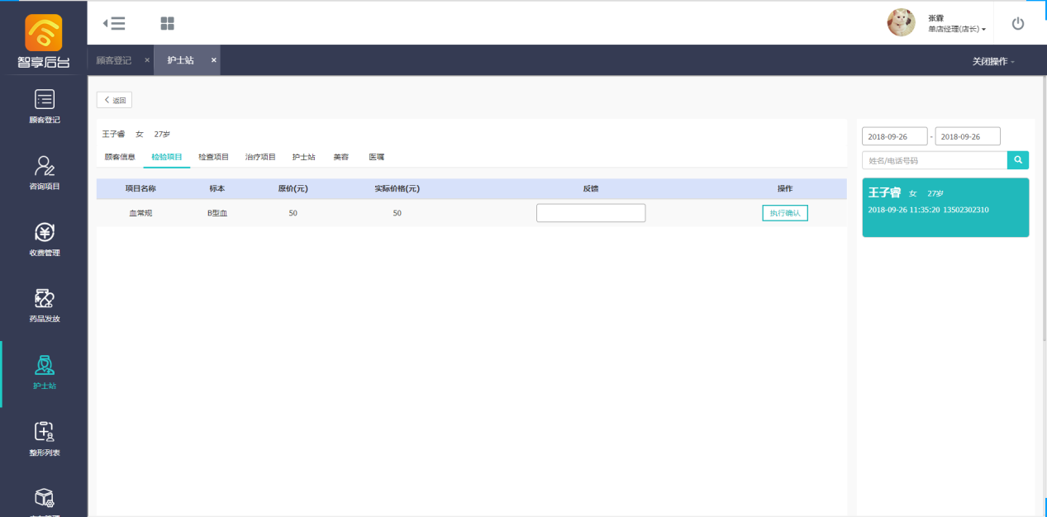Screen dimensions: 1047x517
Task: Open the start date picker field
Action: [x=894, y=136]
